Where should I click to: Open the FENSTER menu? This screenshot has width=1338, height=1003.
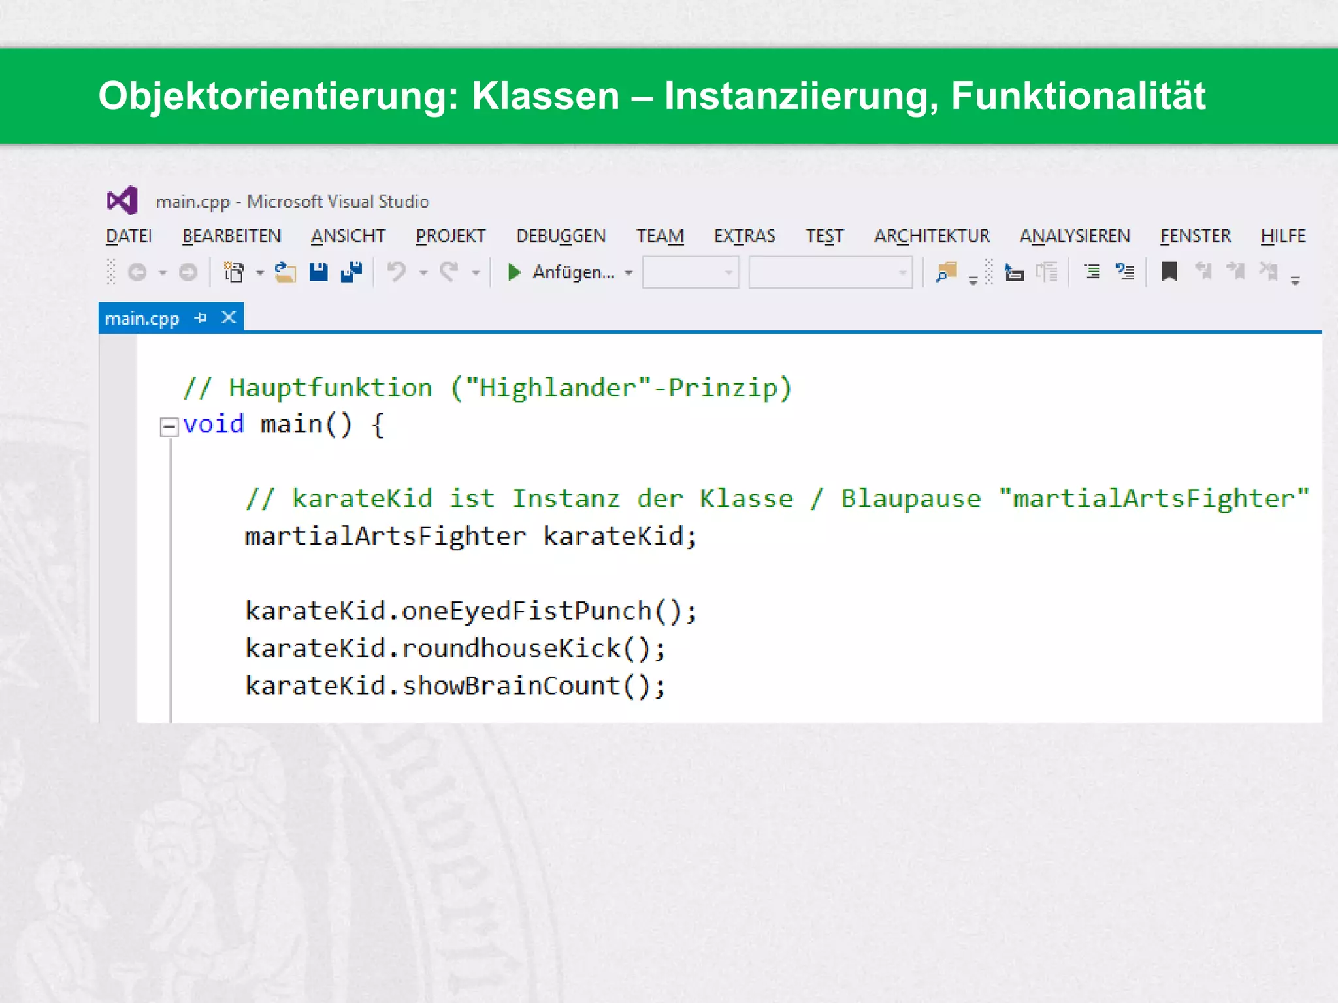1196,236
